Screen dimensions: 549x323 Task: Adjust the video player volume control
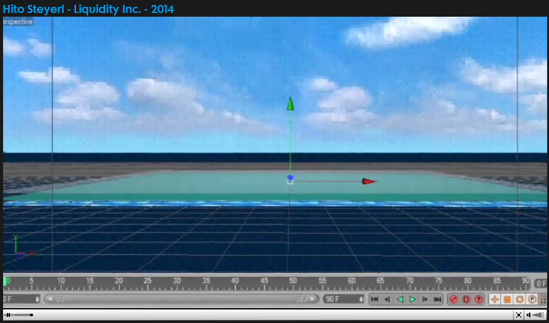[x=535, y=315]
